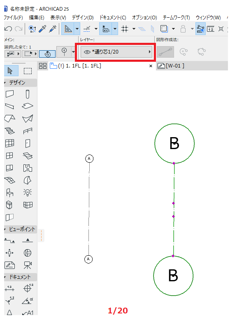Toggle the magnet quick selection button
This screenshot has height=327, width=230.
[47, 54]
